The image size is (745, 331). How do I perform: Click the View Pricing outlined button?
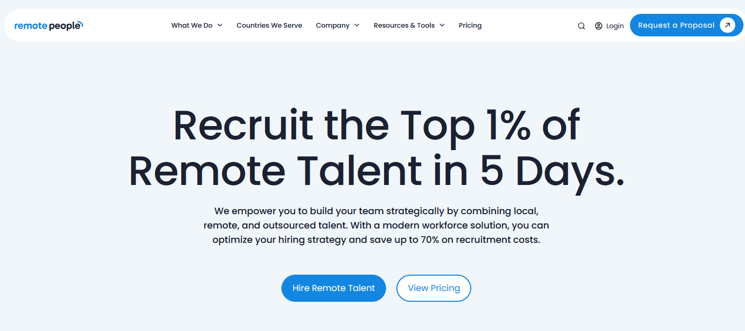tap(433, 288)
